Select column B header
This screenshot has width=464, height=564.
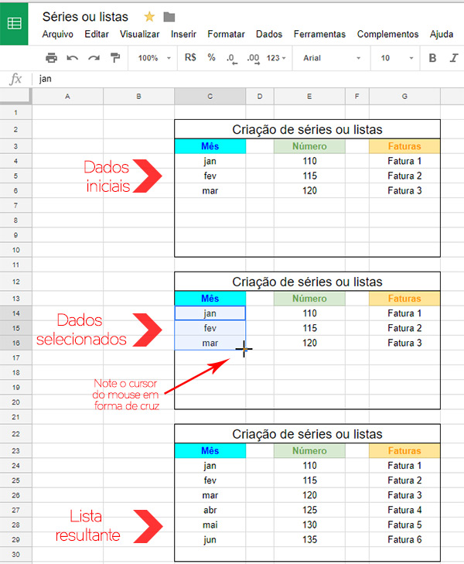pyautogui.click(x=138, y=97)
